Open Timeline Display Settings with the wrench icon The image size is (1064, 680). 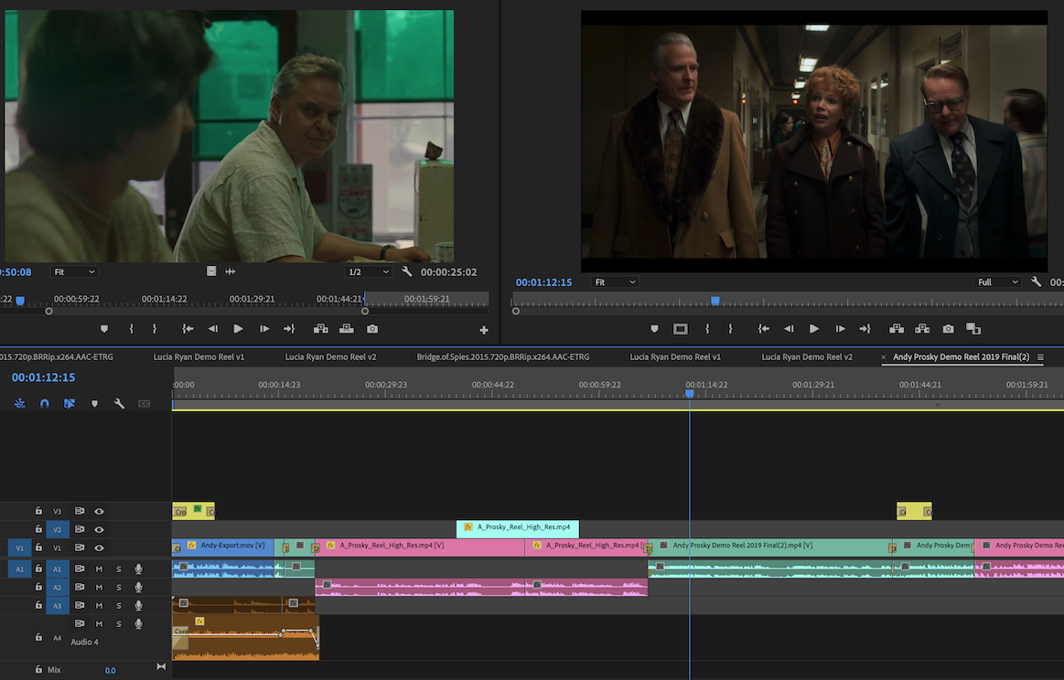click(120, 402)
